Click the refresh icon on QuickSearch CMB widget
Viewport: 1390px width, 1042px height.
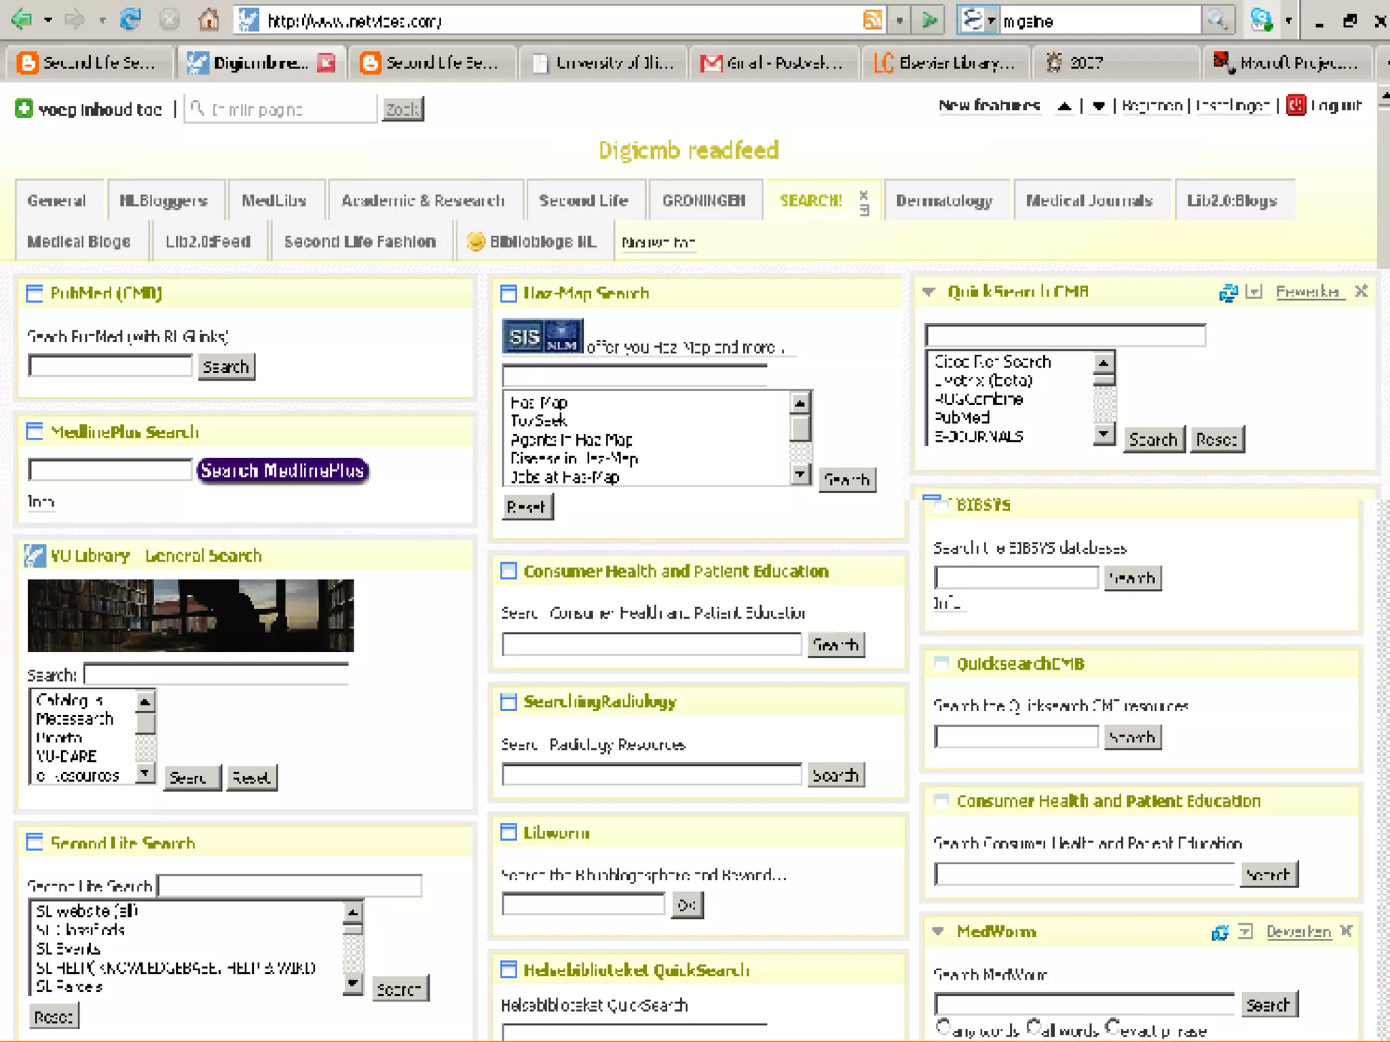1228,292
